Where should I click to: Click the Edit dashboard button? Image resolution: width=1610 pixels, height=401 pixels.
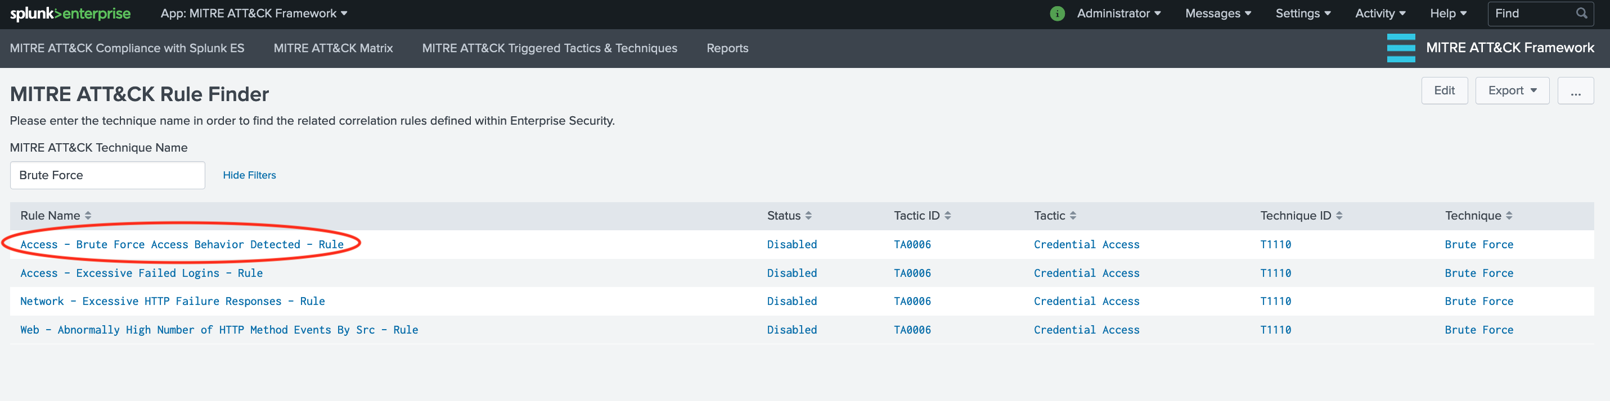[x=1443, y=91]
